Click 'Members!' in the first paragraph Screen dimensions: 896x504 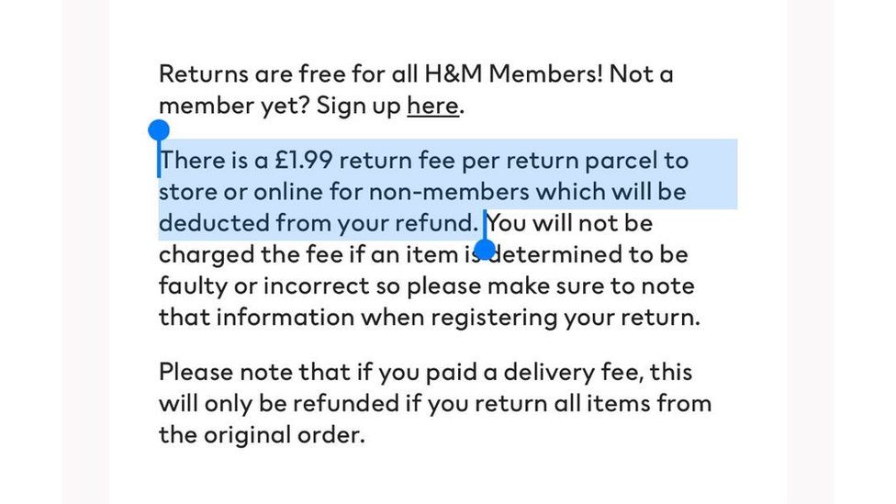545,74
